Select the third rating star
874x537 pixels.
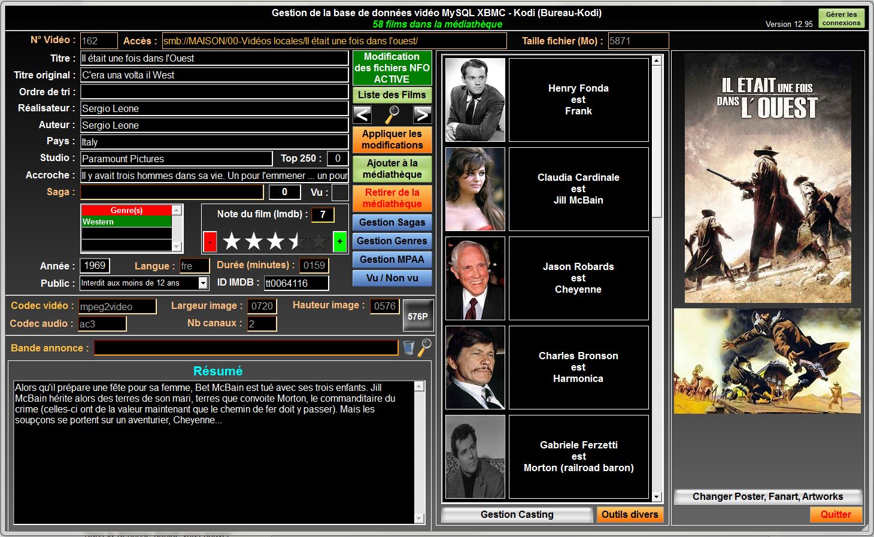coord(275,242)
